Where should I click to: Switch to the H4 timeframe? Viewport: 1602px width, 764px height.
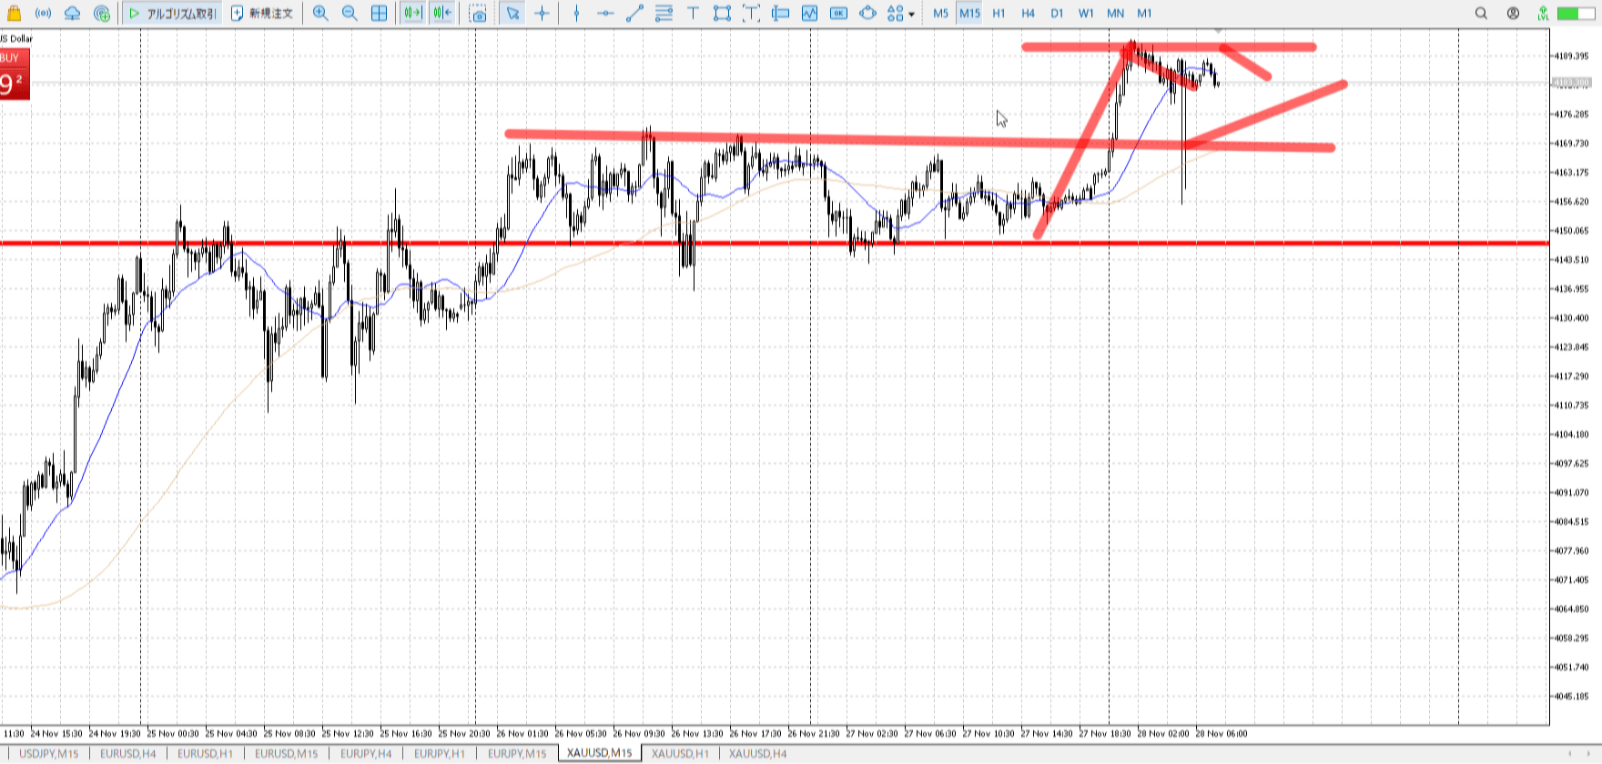point(1028,14)
